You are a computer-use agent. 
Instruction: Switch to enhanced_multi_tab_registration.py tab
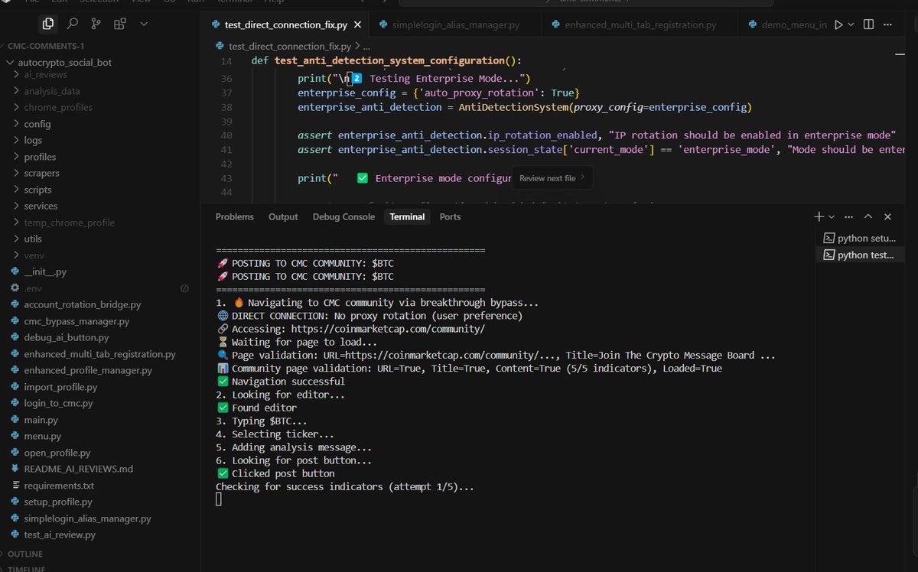(641, 24)
